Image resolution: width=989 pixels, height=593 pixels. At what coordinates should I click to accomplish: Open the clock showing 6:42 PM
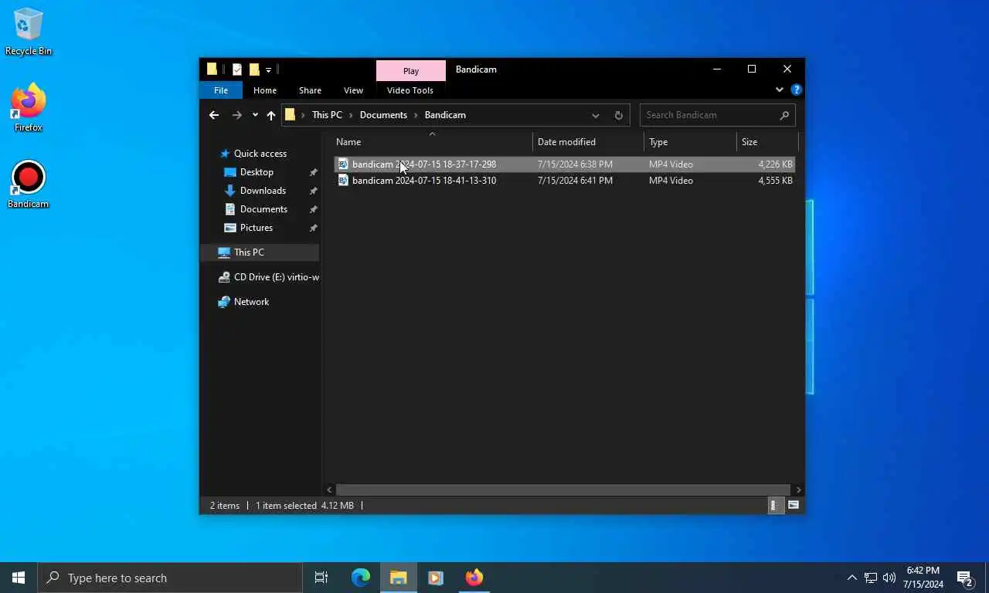(923, 578)
